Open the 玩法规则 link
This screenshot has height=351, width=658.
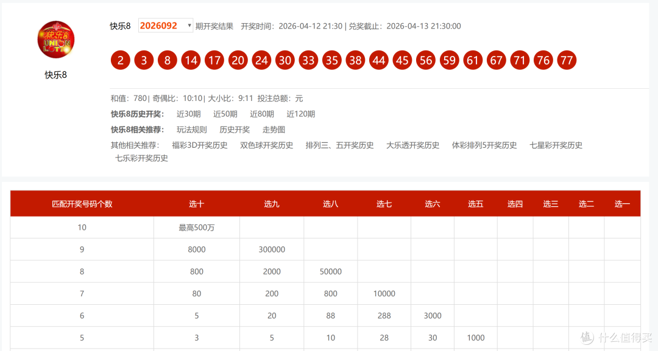point(192,130)
